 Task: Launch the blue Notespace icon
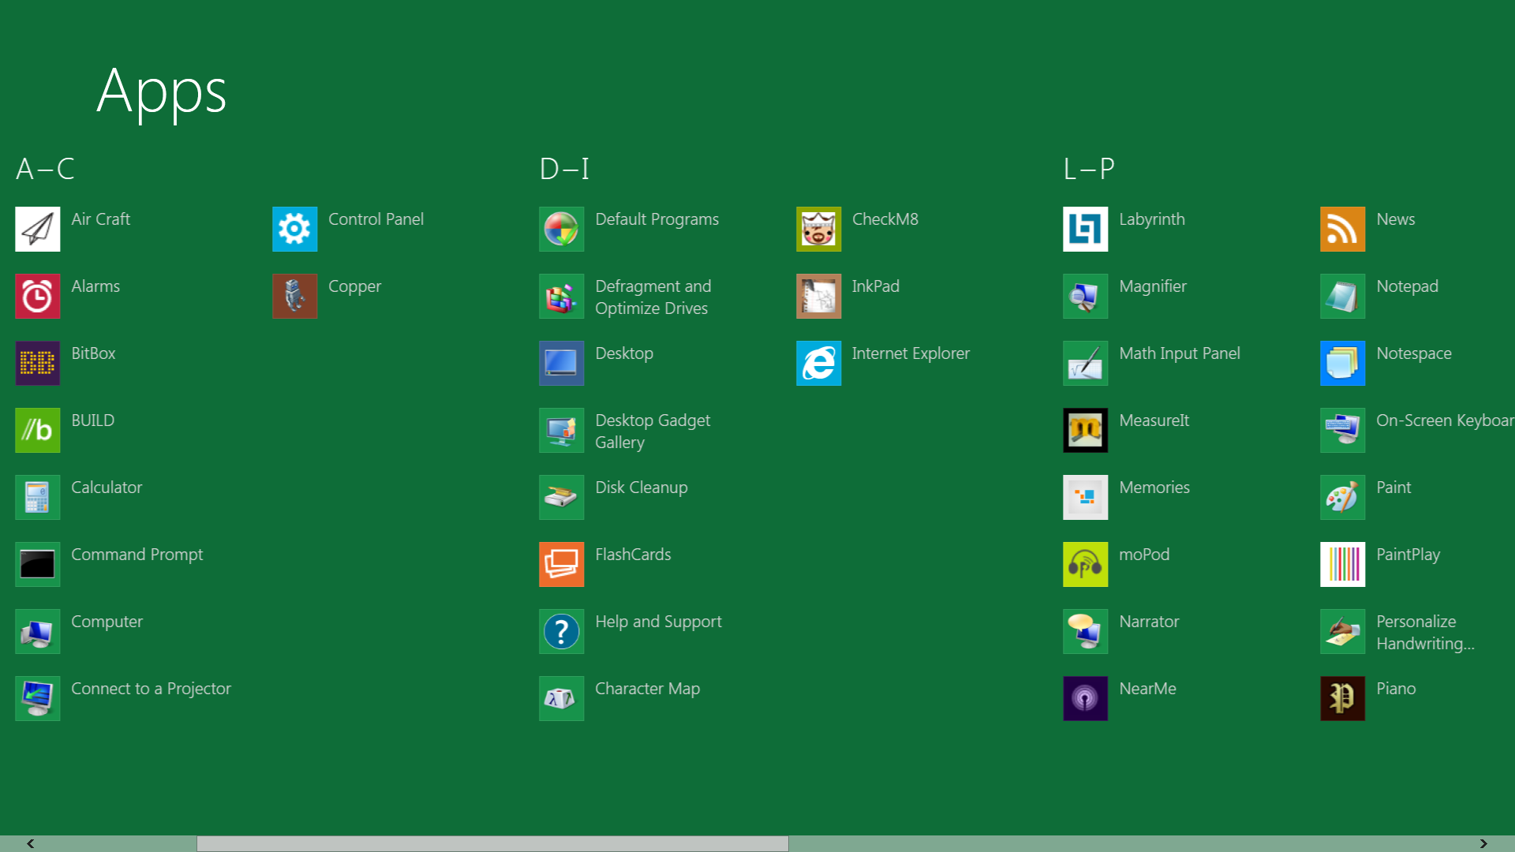(x=1343, y=363)
